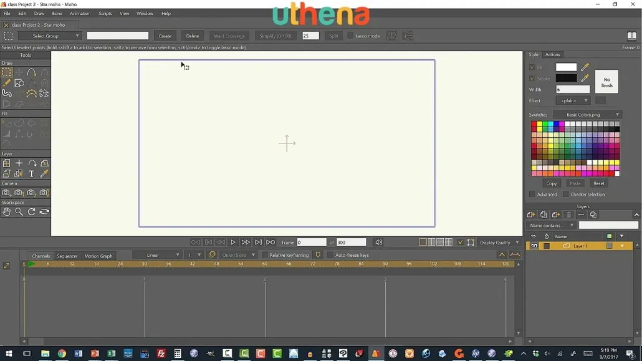Toggle Onion Skins enable icon
The image size is (642, 361).
pos(212,255)
